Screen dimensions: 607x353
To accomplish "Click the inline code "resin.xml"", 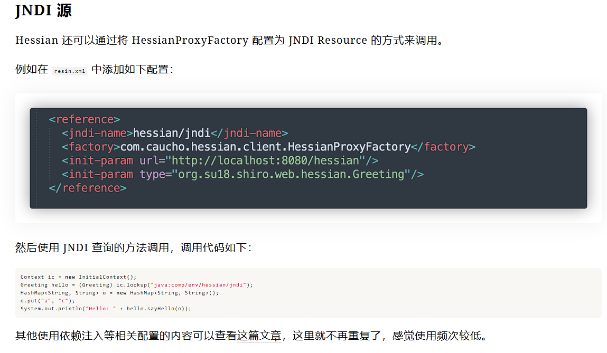I will (69, 71).
